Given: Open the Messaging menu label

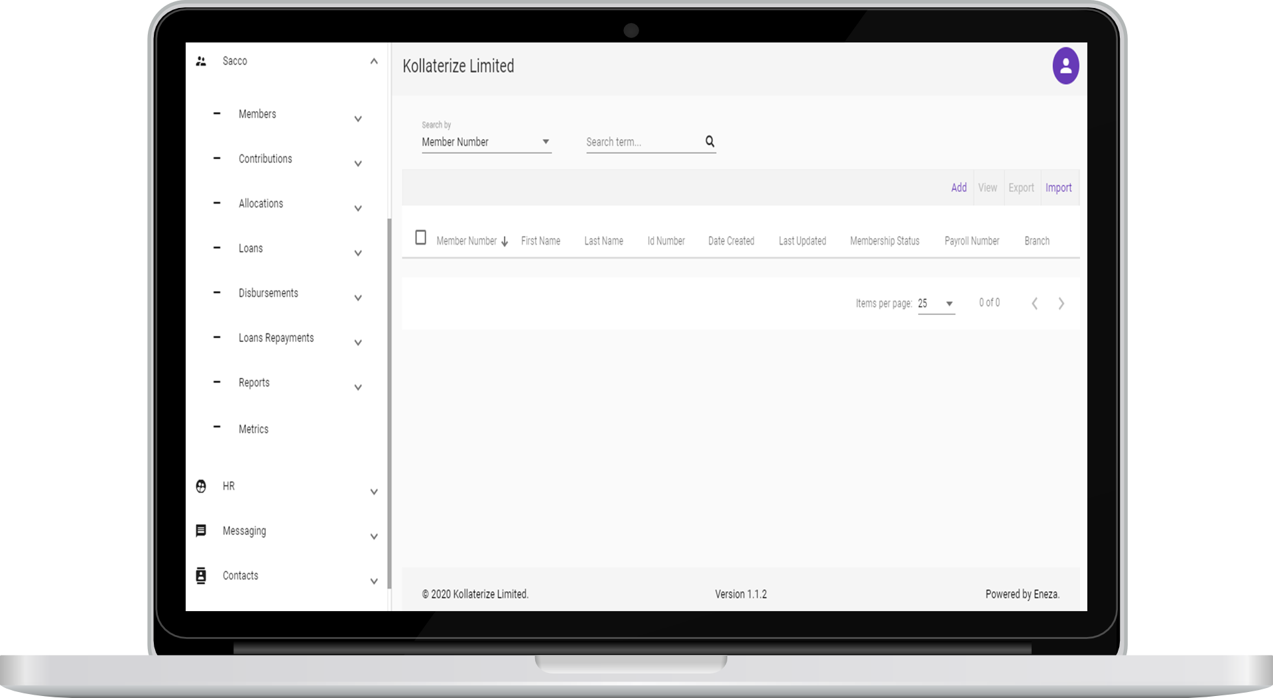Looking at the screenshot, I should click(x=244, y=531).
